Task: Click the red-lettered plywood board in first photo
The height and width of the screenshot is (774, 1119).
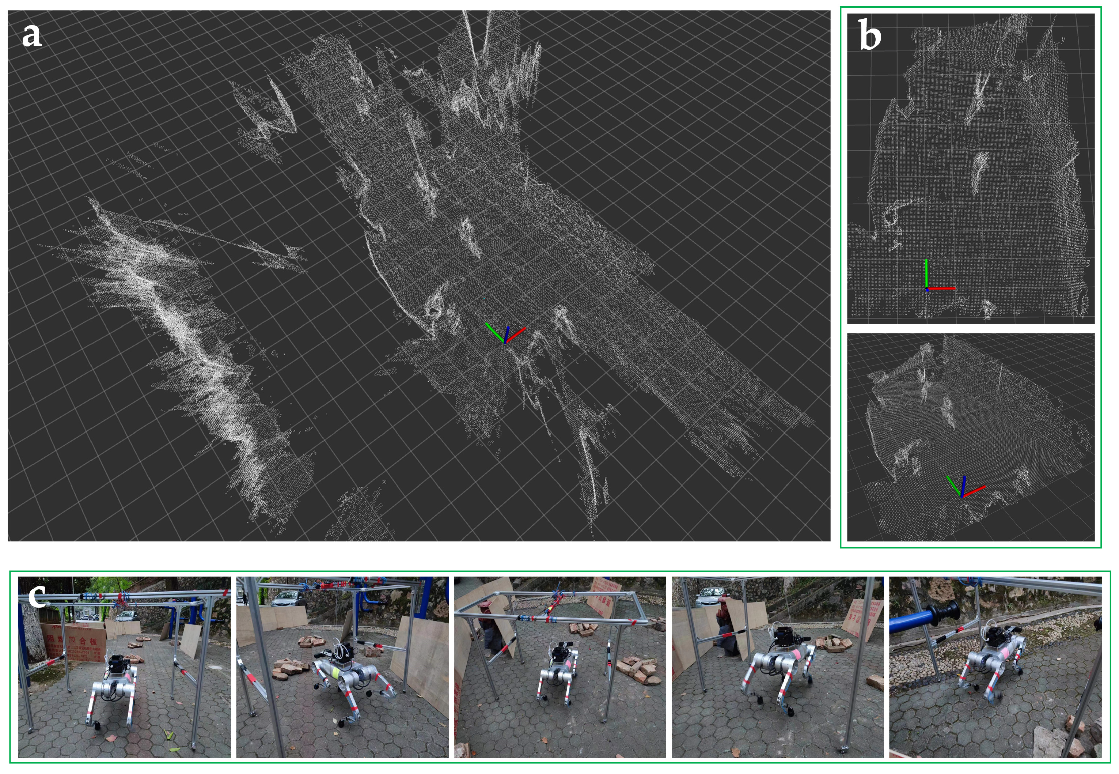Action: (x=73, y=640)
